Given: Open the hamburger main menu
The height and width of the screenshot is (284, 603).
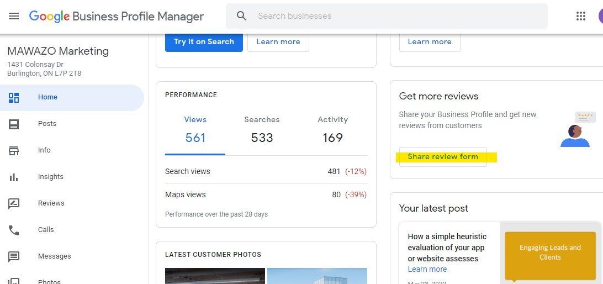Looking at the screenshot, I should coord(14,16).
